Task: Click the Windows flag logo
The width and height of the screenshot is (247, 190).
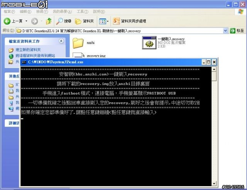Action: 241,12
